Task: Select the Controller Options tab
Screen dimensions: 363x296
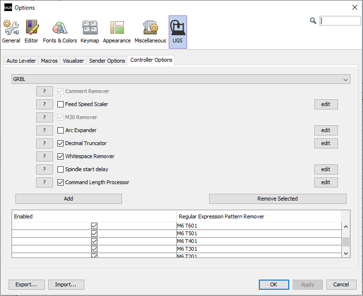Action: [151, 60]
